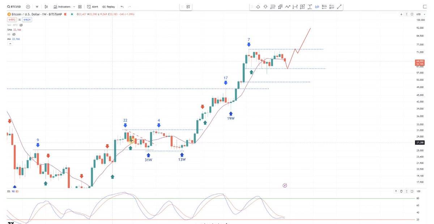This screenshot has width=434, height=224.
Task: Collapse the indicator legend with chevron
Action: (x=10, y=43)
